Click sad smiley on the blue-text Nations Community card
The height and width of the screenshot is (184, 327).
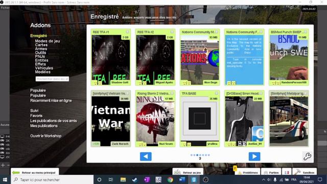click(233, 83)
